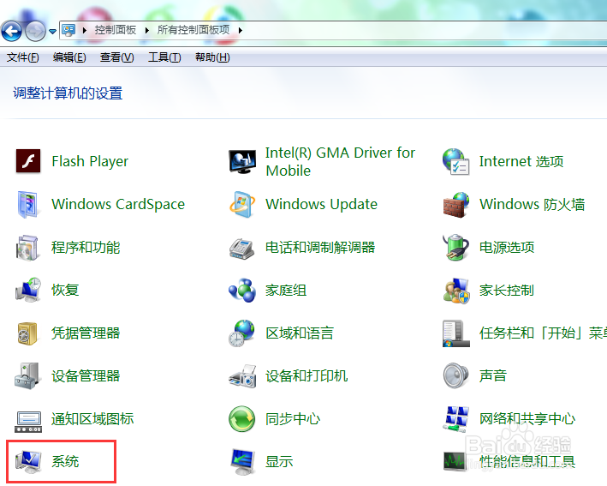Open the recent pages dropdown arrow

[52, 32]
